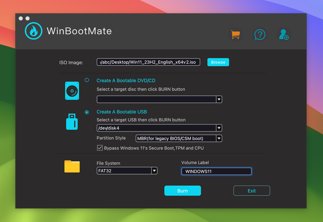Click the DVD/CD disc icon

tap(72, 91)
